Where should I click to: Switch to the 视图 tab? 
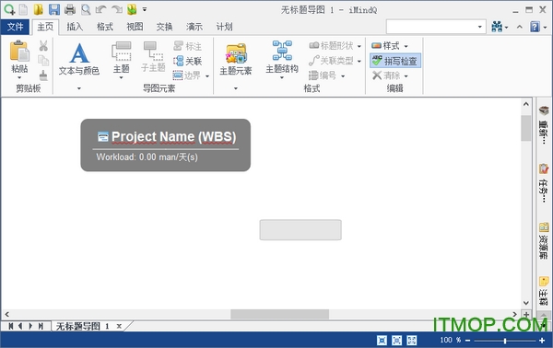(x=135, y=27)
